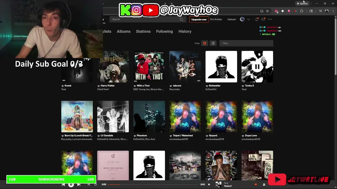Screen dimensions: 337x189
Task: Seek along the playback progress bar
Action: (153, 185)
